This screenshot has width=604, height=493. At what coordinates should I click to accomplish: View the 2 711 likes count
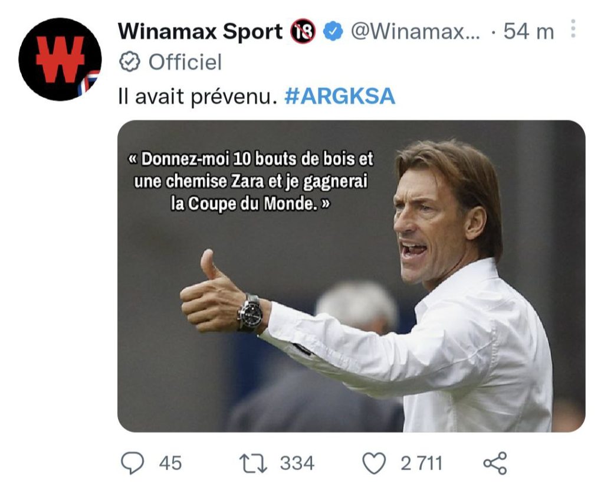coord(421,463)
